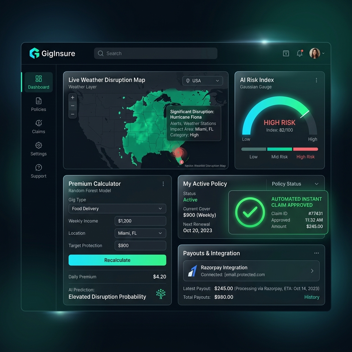Screen dimensions: 352x352
Task: Click the GigInsure logo
Action: click(x=52, y=53)
